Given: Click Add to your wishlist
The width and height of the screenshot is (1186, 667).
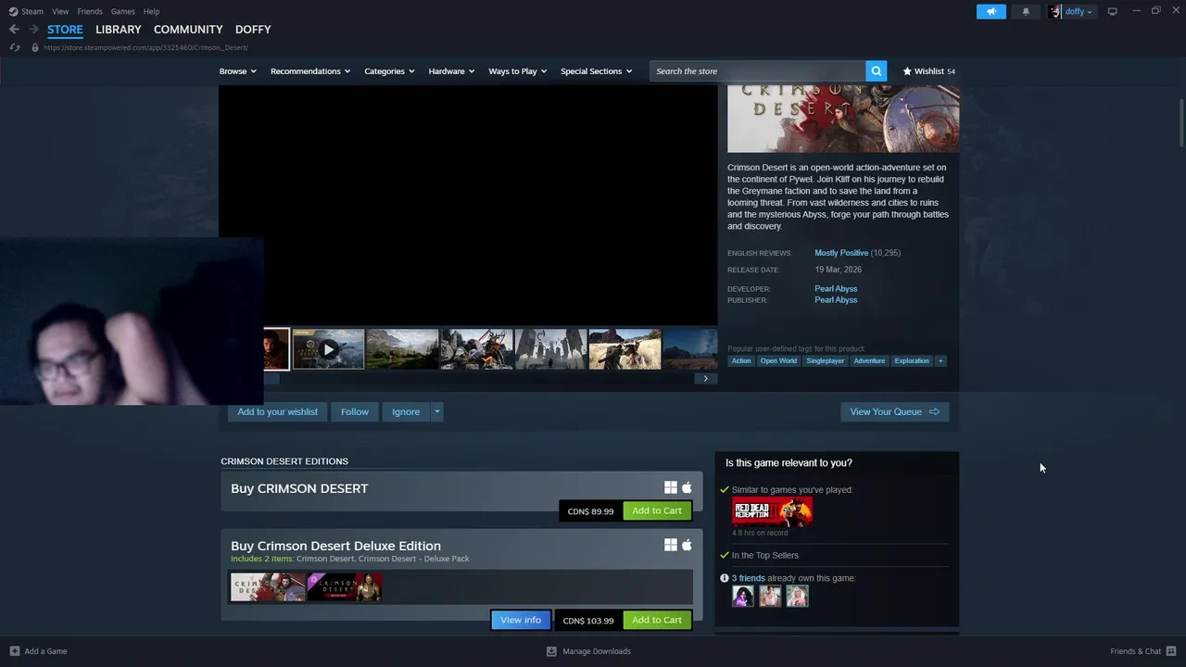Looking at the screenshot, I should tap(277, 412).
